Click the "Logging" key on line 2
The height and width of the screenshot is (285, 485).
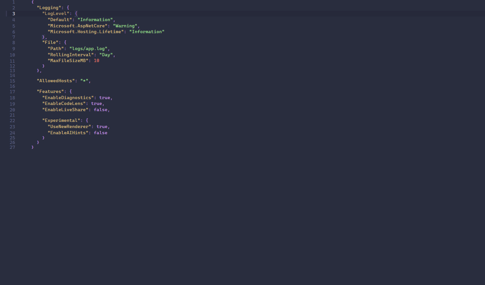49,7
